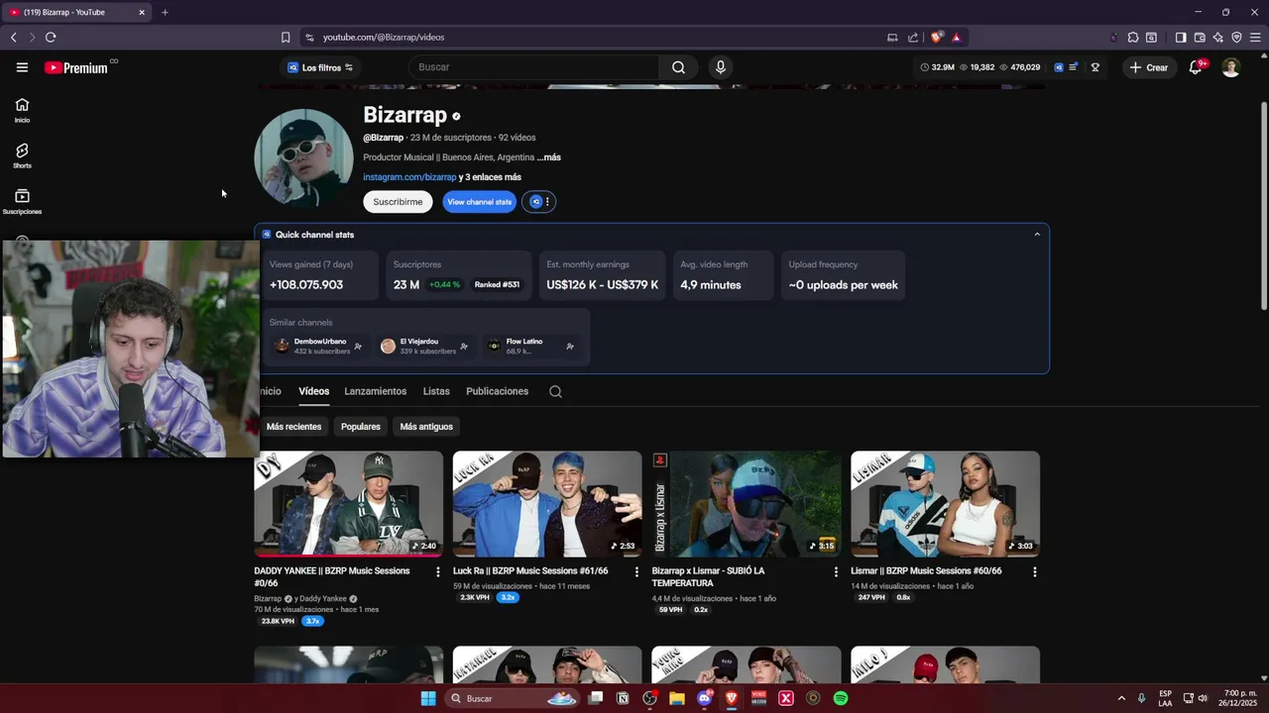The image size is (1269, 713).
Task: Click the Crear button
Action: pyautogui.click(x=1148, y=67)
